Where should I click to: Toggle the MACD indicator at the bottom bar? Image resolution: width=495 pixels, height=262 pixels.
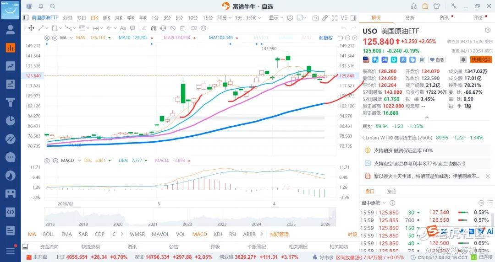[199, 234]
